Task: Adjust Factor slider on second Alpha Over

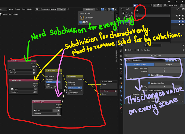Action: click(x=75, y=87)
